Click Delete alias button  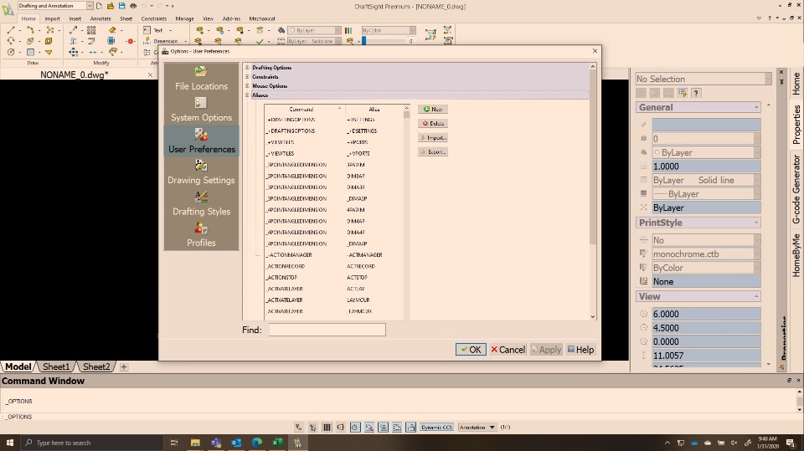pos(433,124)
